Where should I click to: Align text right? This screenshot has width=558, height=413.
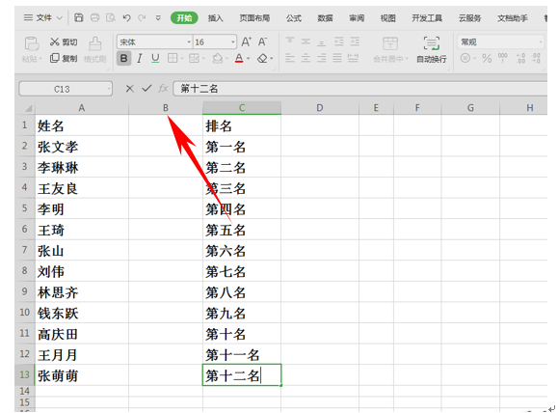(x=321, y=58)
